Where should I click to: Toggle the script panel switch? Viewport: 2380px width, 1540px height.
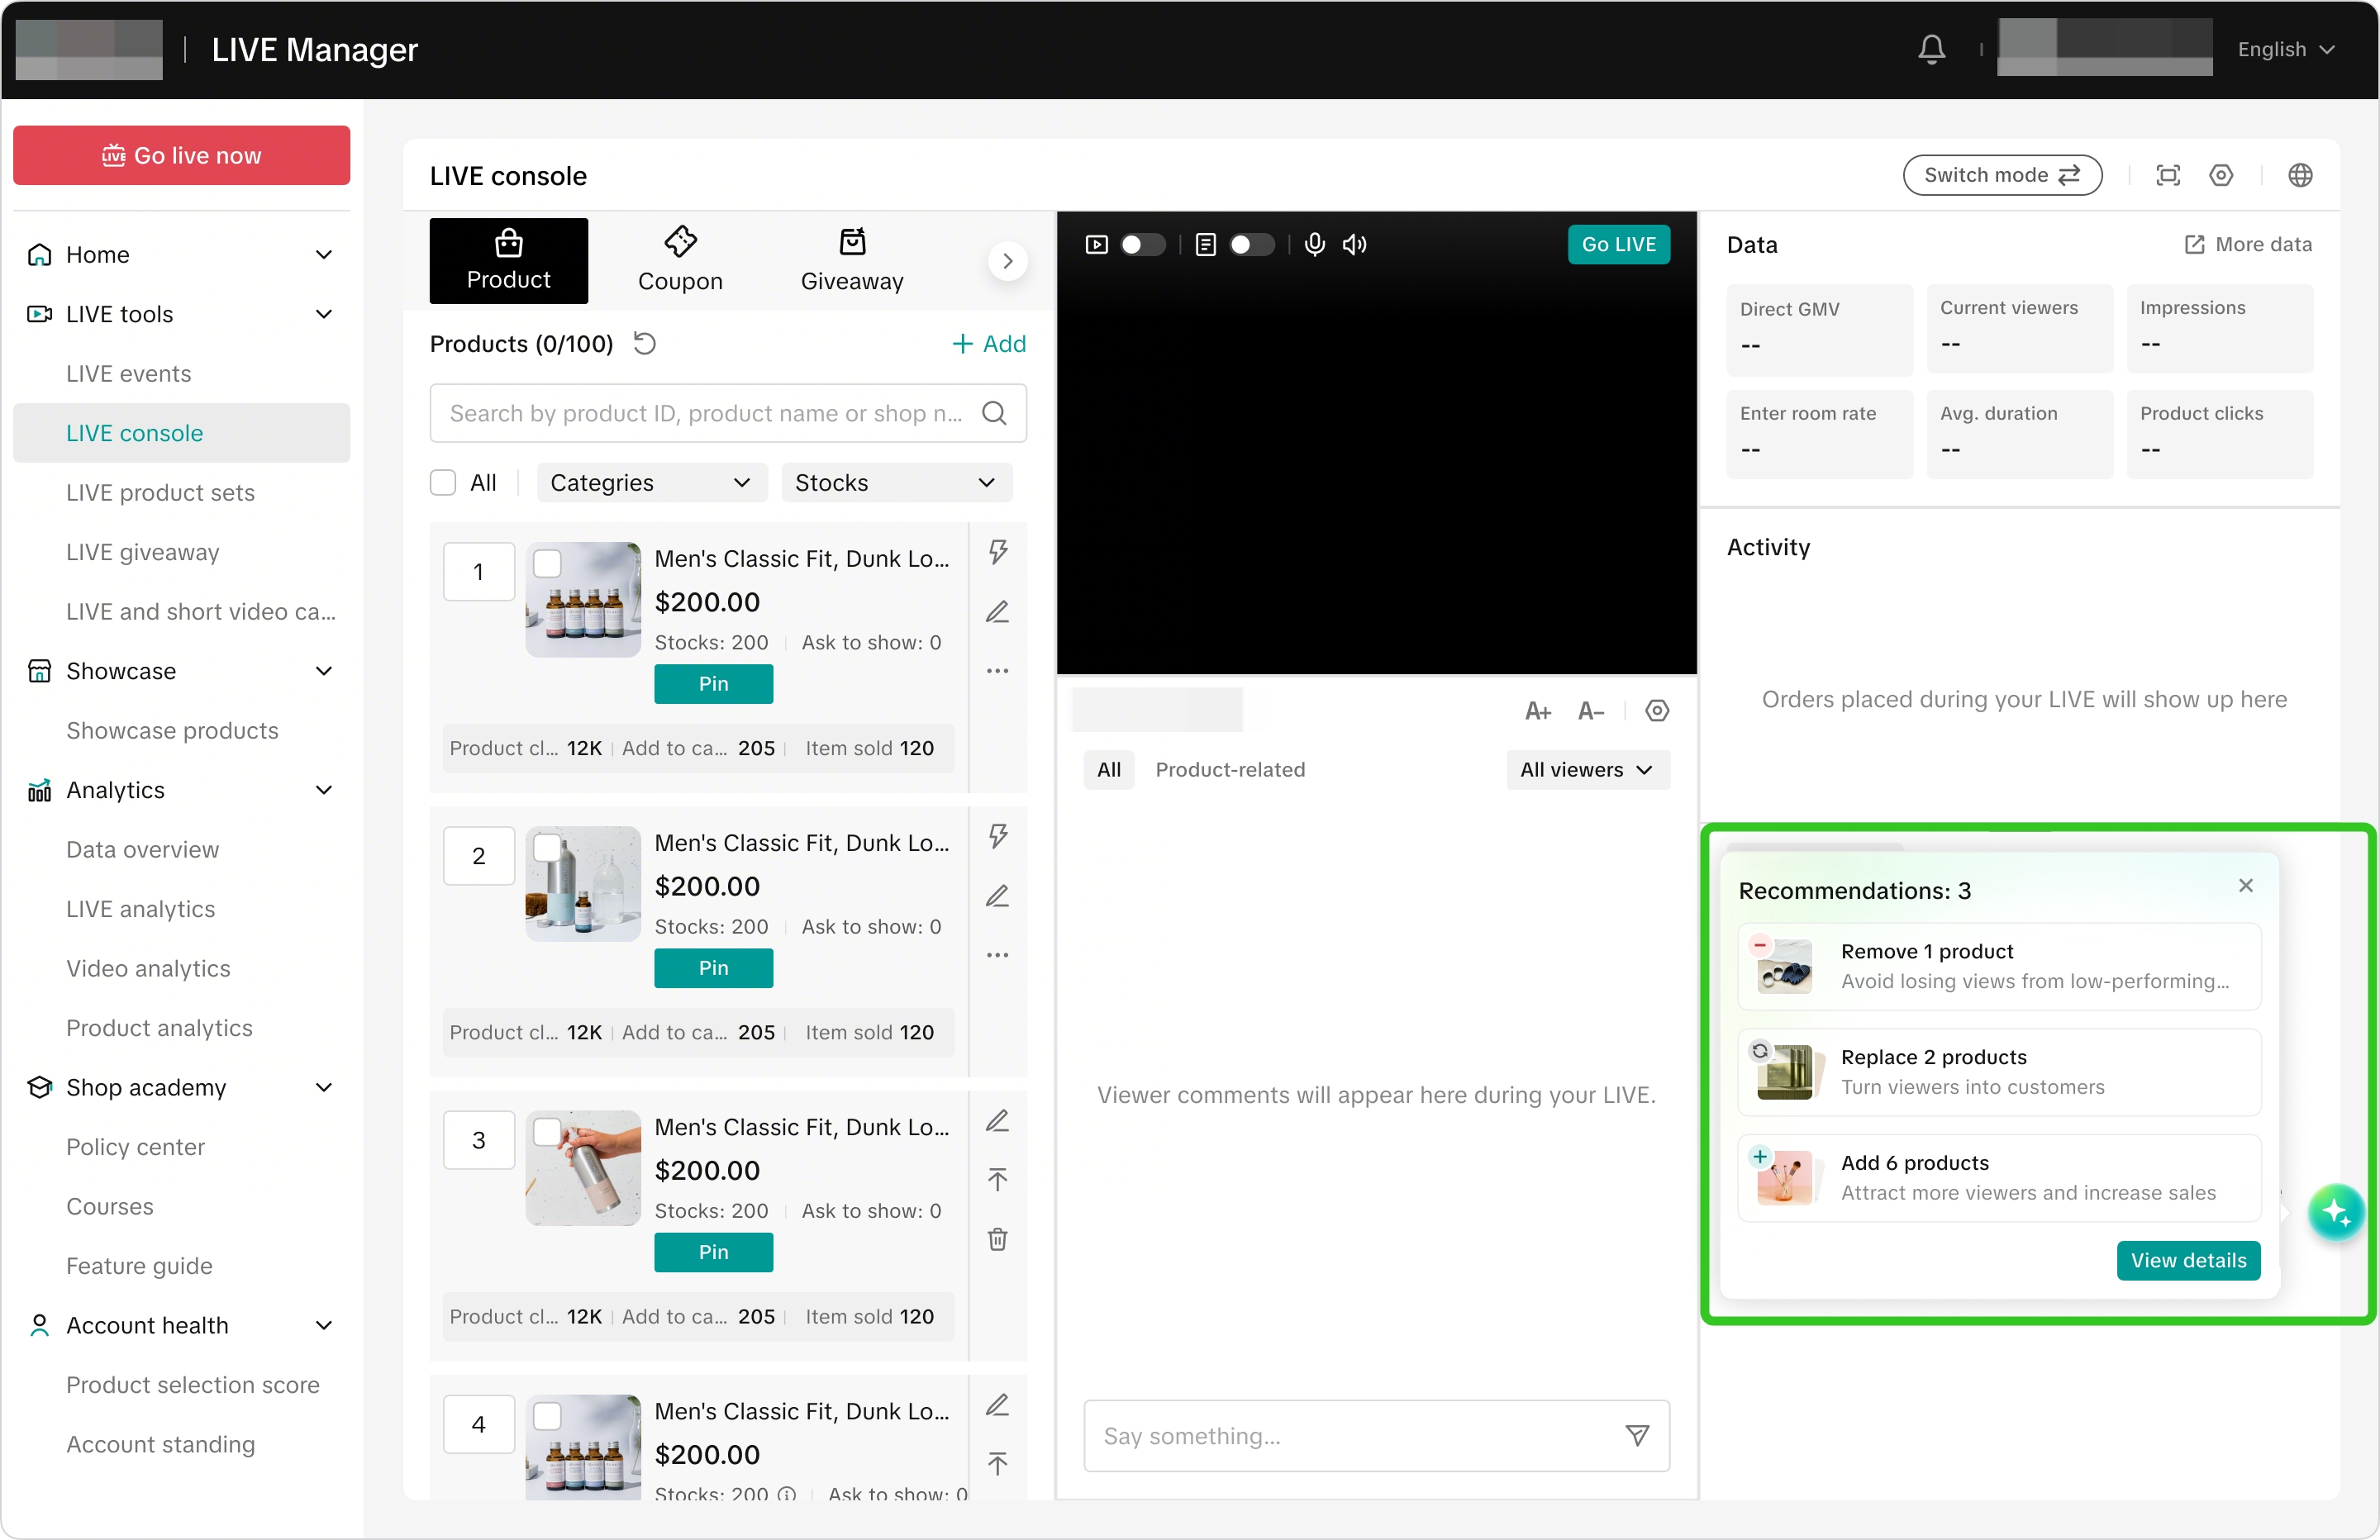coord(1251,244)
